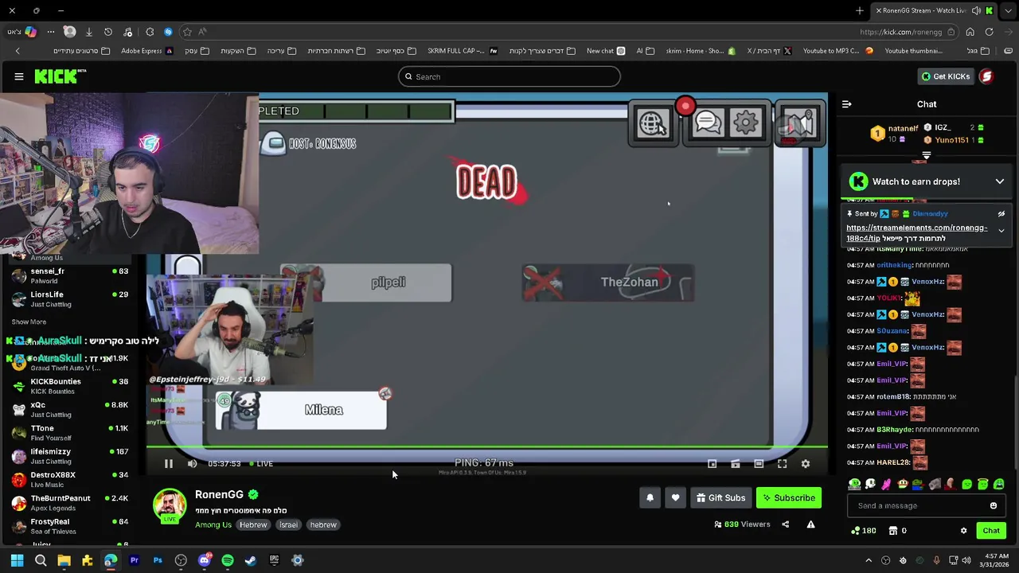Open the channel points balance showing 180
This screenshot has height=573, width=1019.
point(864,531)
